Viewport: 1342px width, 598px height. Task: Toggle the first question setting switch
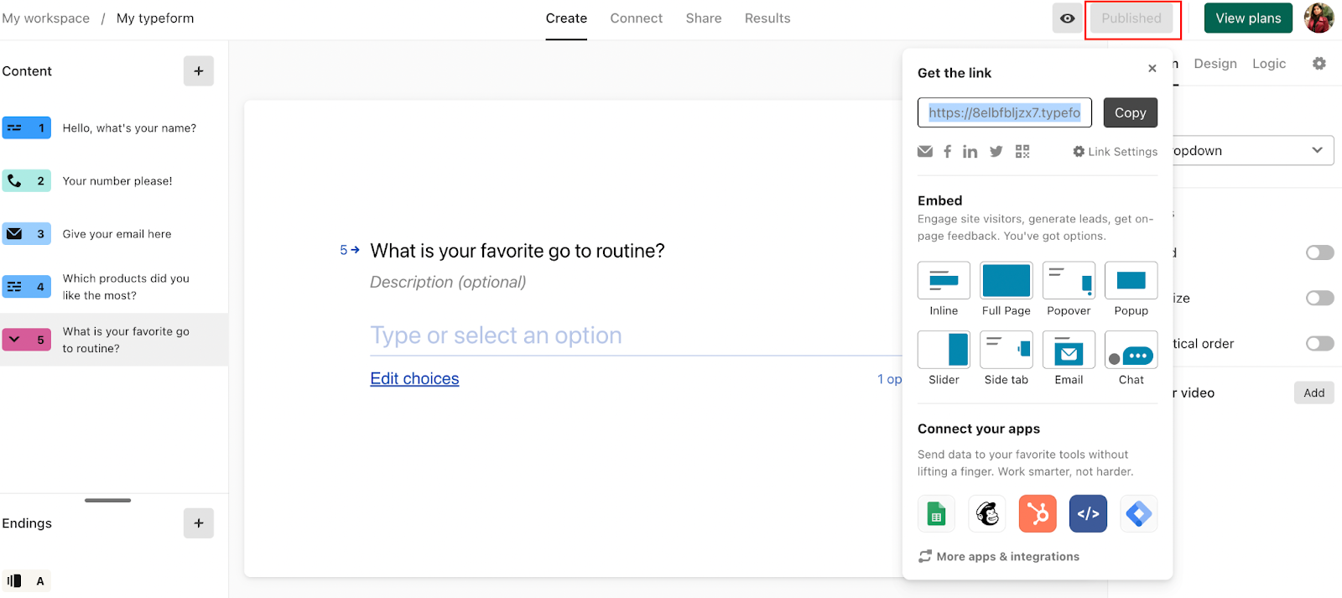(x=1319, y=252)
